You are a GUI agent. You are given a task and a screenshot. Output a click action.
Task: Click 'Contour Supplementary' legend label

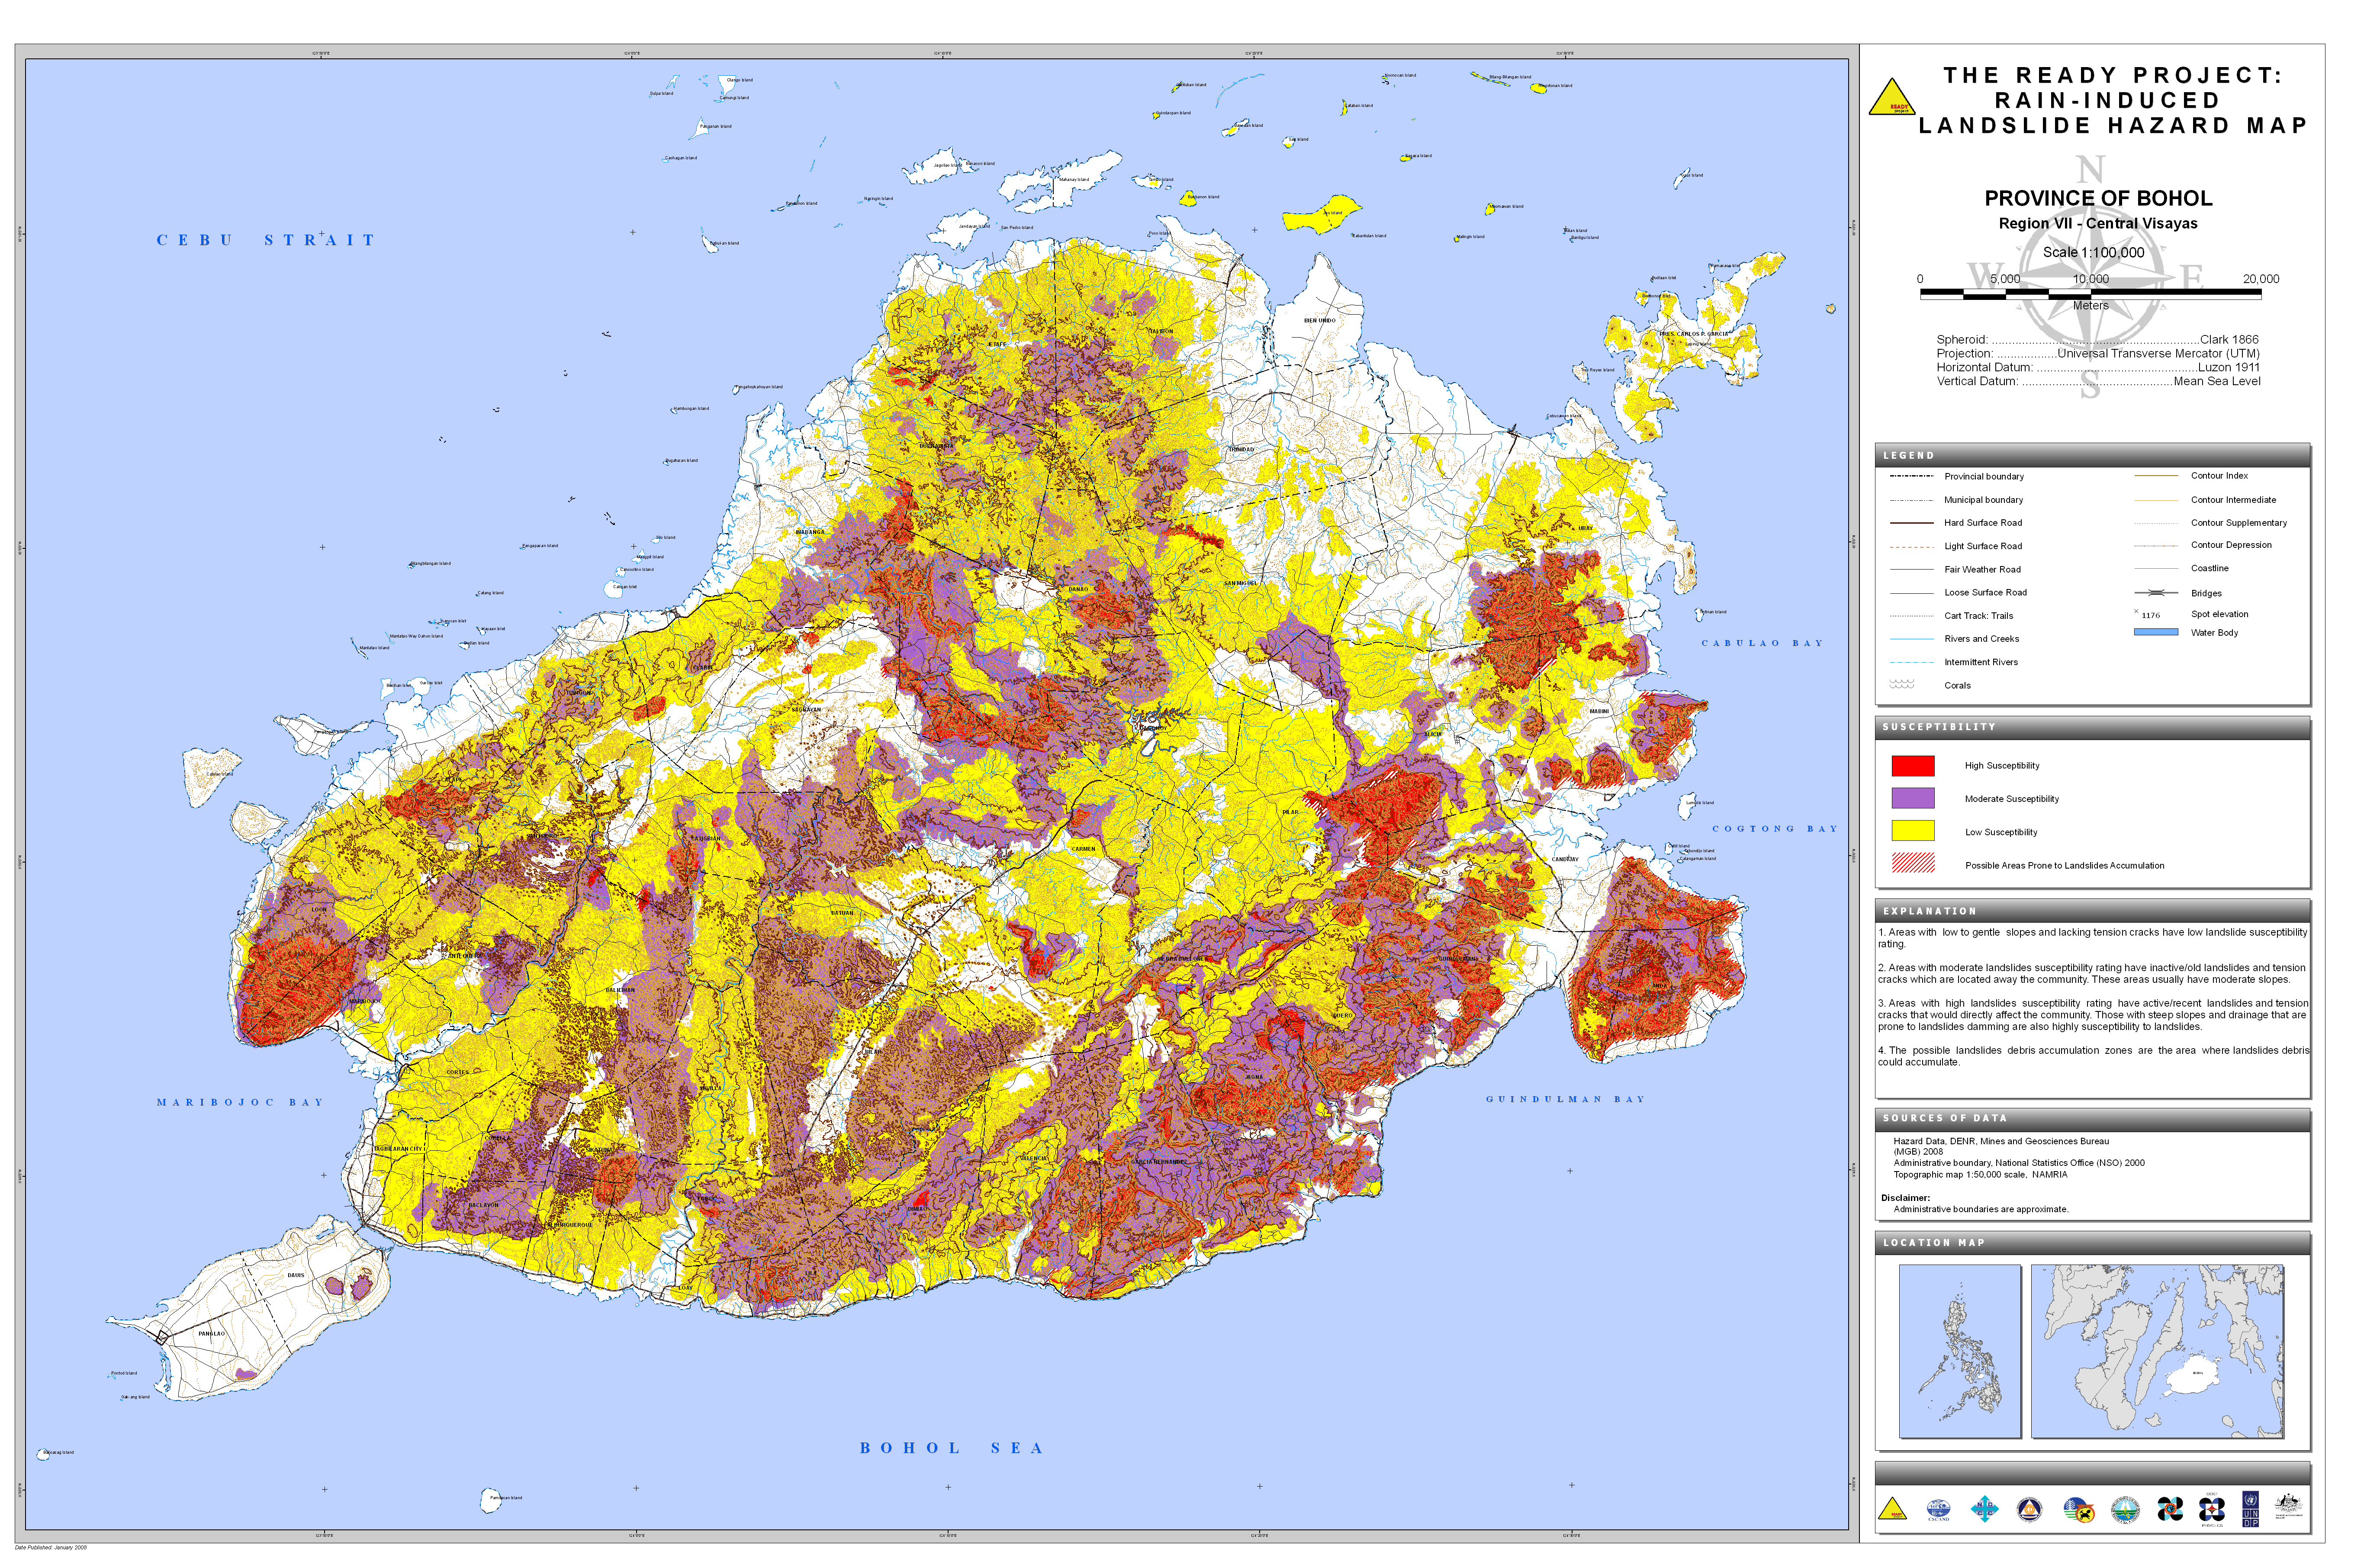[2238, 523]
